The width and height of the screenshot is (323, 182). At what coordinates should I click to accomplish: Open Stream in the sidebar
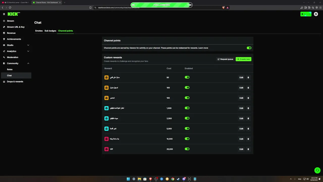[16, 21]
